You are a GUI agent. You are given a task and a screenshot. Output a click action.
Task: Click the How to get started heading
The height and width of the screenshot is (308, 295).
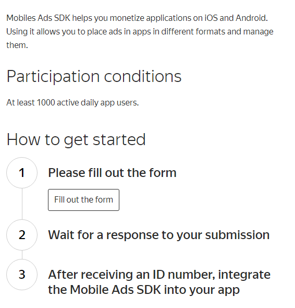76,139
